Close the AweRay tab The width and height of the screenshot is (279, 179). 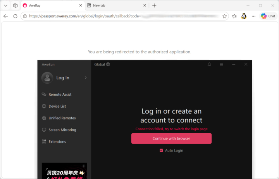(81, 5)
